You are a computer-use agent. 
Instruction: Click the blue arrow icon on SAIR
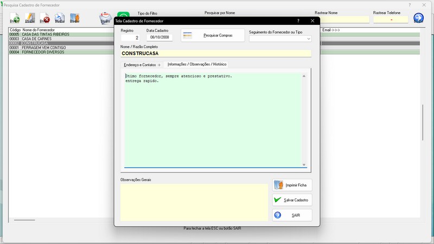278,215
